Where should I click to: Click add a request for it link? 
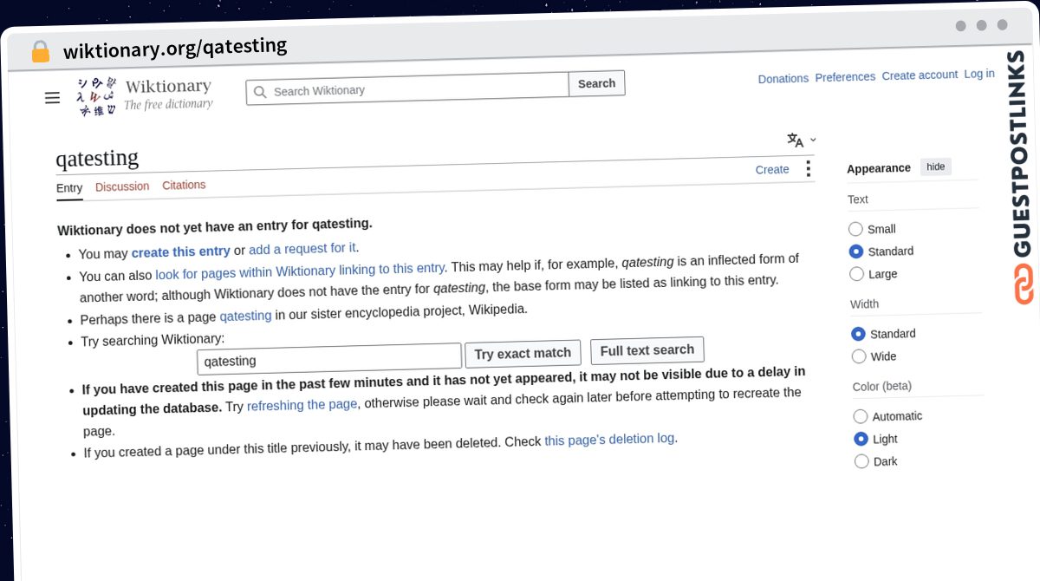[302, 249]
